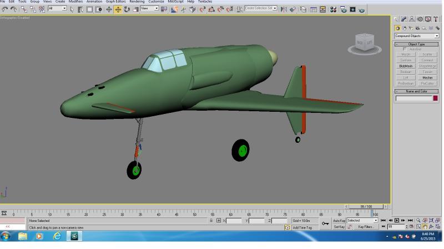Click the current frame number field
Screen dimensions: 444x249
(x=396, y=227)
